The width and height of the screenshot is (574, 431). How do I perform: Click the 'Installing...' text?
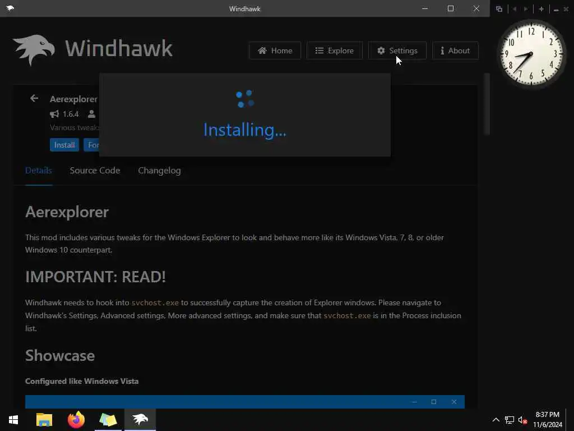[x=245, y=130]
